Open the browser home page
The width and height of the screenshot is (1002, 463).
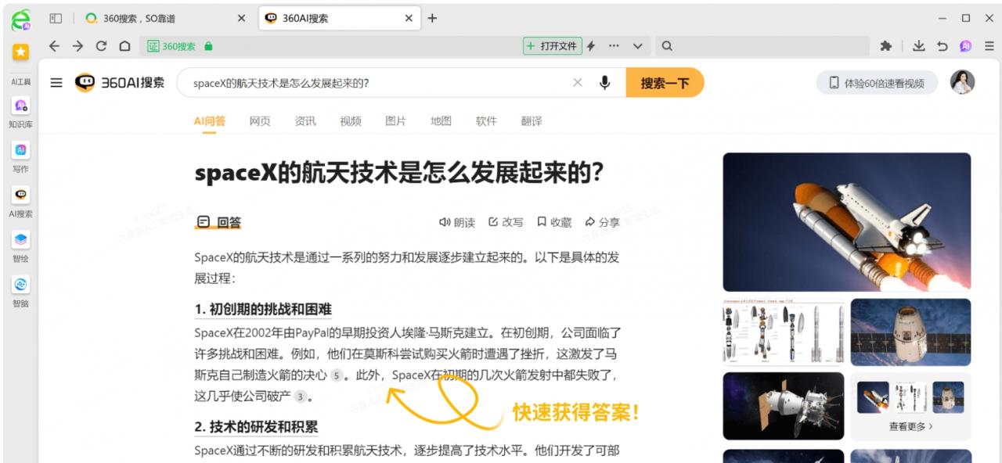coord(124,46)
